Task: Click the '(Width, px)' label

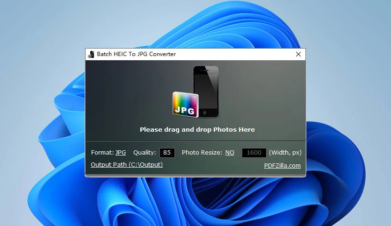Action: [285, 153]
